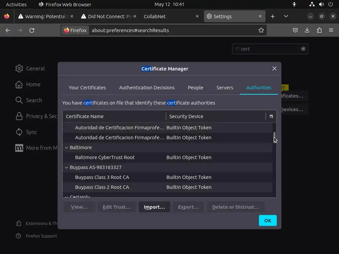This screenshot has width=339, height=254.
Task: Click the View... button
Action: click(x=79, y=207)
